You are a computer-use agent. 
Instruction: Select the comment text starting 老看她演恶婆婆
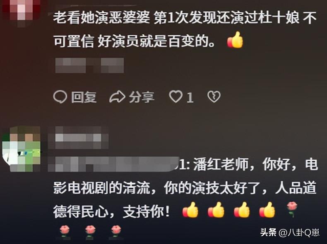(x=185, y=29)
